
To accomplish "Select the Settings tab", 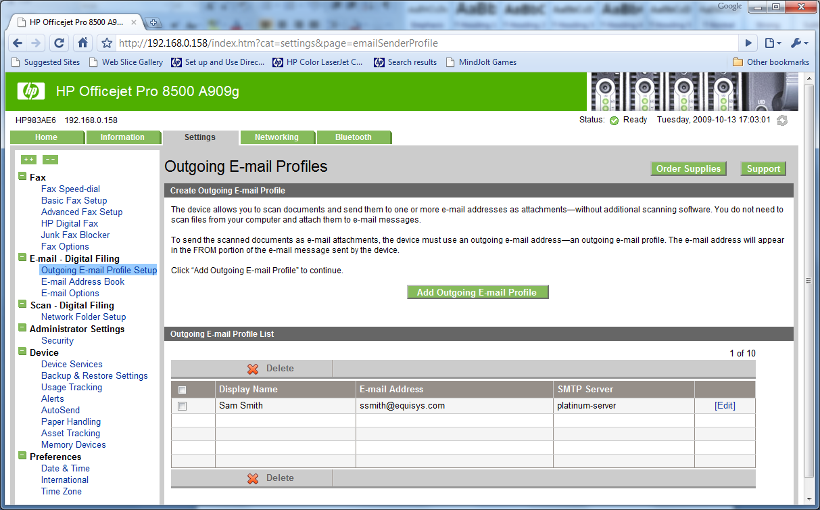I will [200, 137].
